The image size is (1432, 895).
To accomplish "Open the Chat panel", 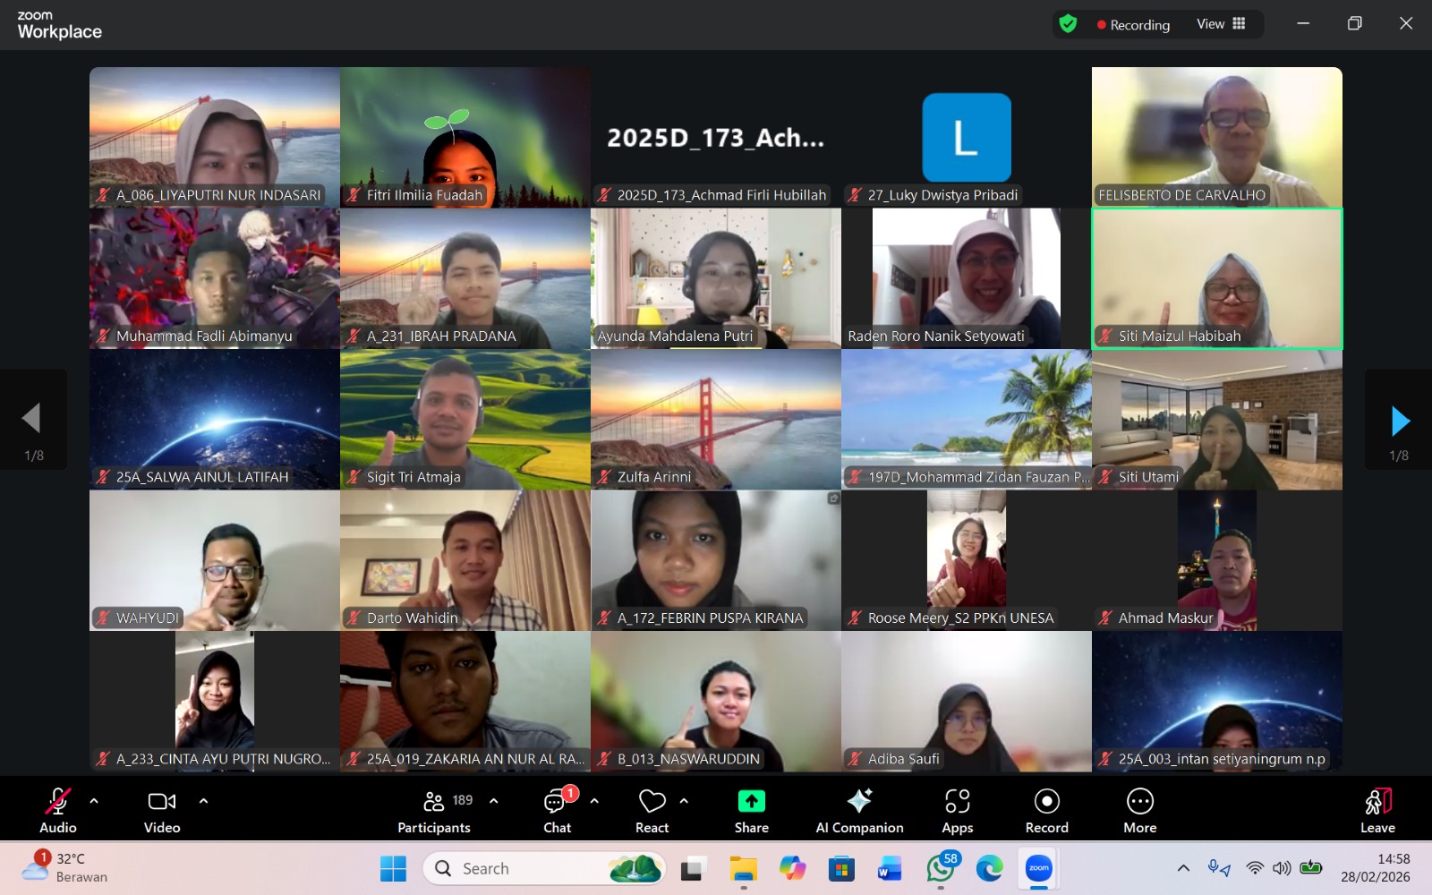I will click(558, 810).
